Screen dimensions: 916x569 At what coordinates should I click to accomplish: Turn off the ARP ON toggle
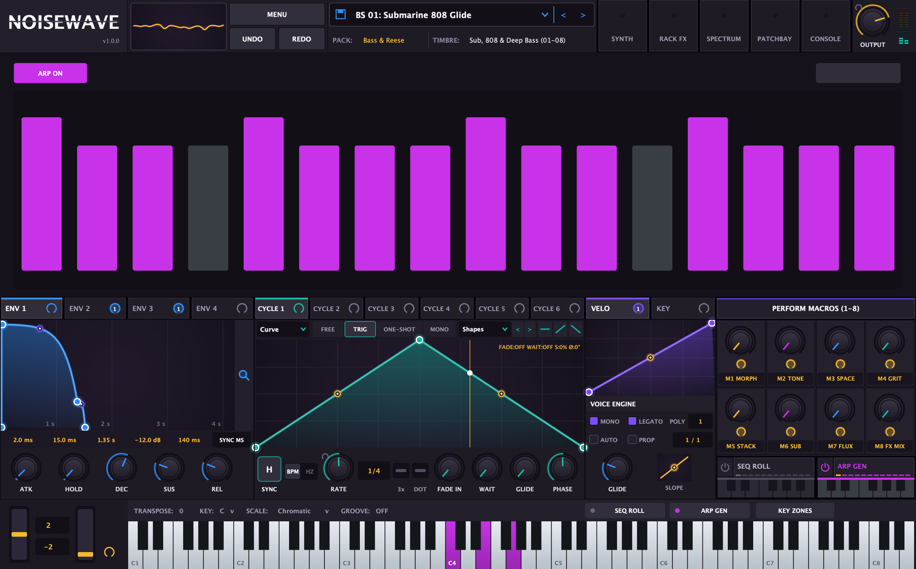pyautogui.click(x=50, y=73)
